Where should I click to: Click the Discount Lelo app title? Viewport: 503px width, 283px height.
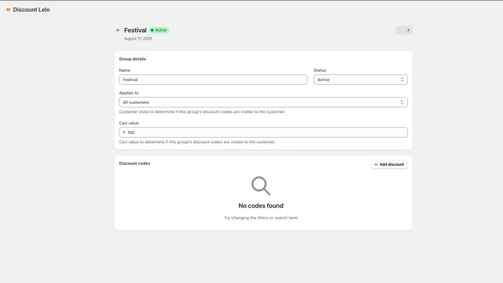pos(31,9)
